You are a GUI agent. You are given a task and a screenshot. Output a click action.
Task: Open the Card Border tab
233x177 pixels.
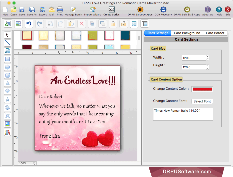(x=215, y=33)
